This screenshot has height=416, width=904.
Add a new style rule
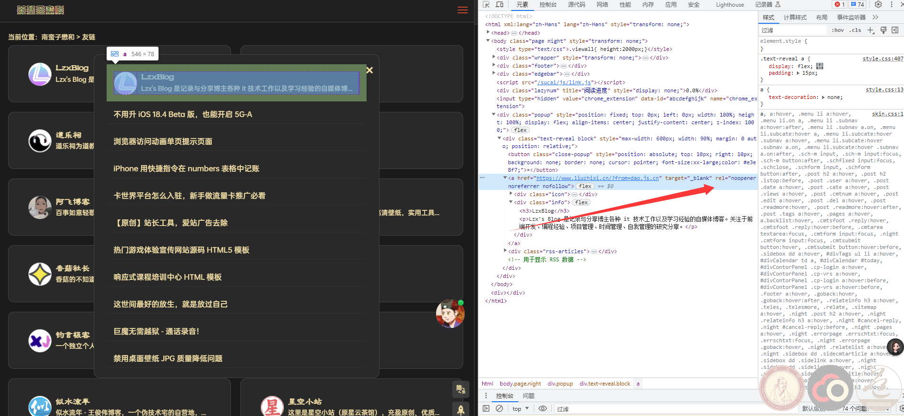pyautogui.click(x=871, y=30)
